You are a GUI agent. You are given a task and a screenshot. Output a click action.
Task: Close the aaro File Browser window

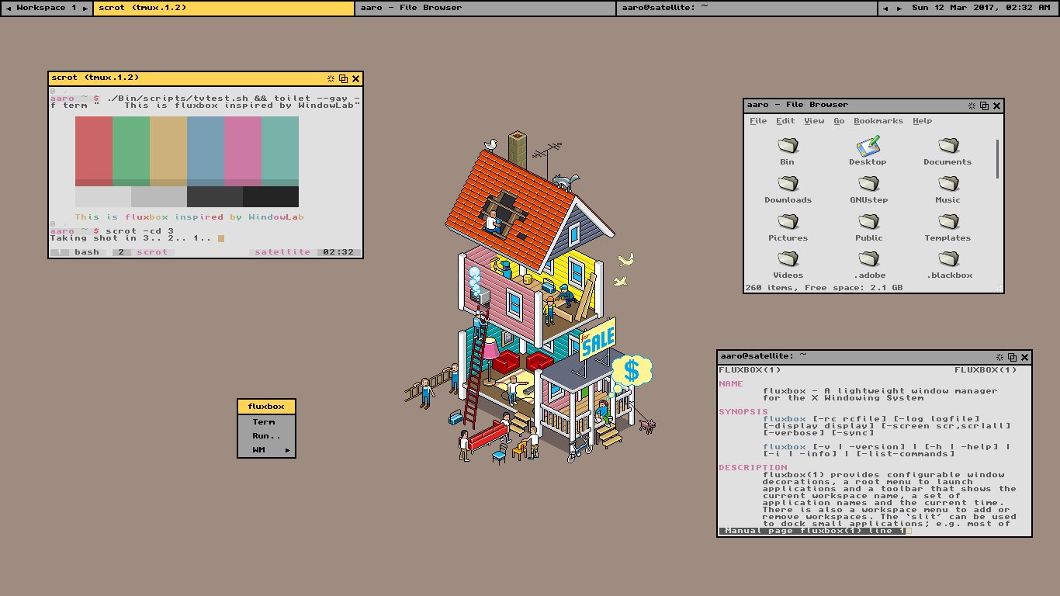pyautogui.click(x=997, y=106)
